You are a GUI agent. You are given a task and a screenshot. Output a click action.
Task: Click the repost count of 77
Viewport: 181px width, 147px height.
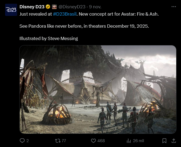(64, 141)
